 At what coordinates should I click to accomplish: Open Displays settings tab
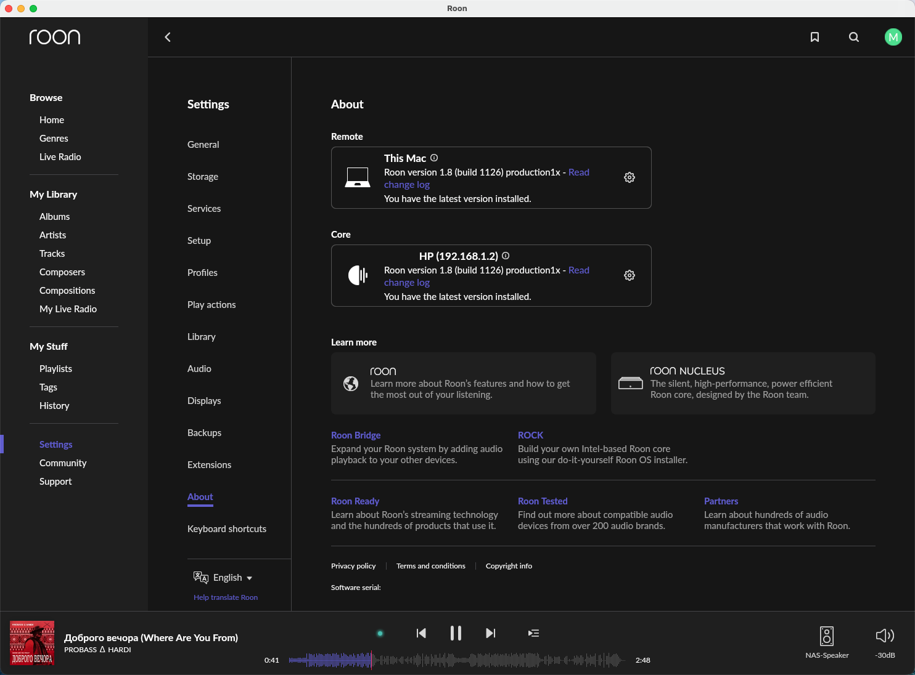pos(204,401)
